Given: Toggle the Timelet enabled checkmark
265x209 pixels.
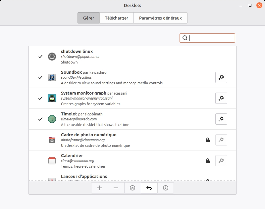Looking at the screenshot, I should 40,119.
